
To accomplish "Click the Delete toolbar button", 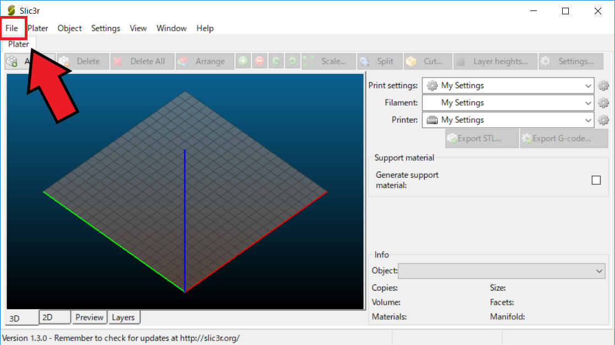I will pyautogui.click(x=83, y=61).
